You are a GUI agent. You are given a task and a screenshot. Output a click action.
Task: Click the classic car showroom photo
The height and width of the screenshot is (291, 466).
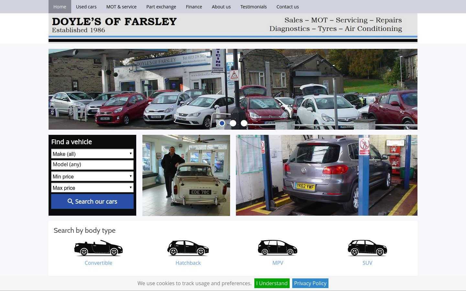[186, 175]
